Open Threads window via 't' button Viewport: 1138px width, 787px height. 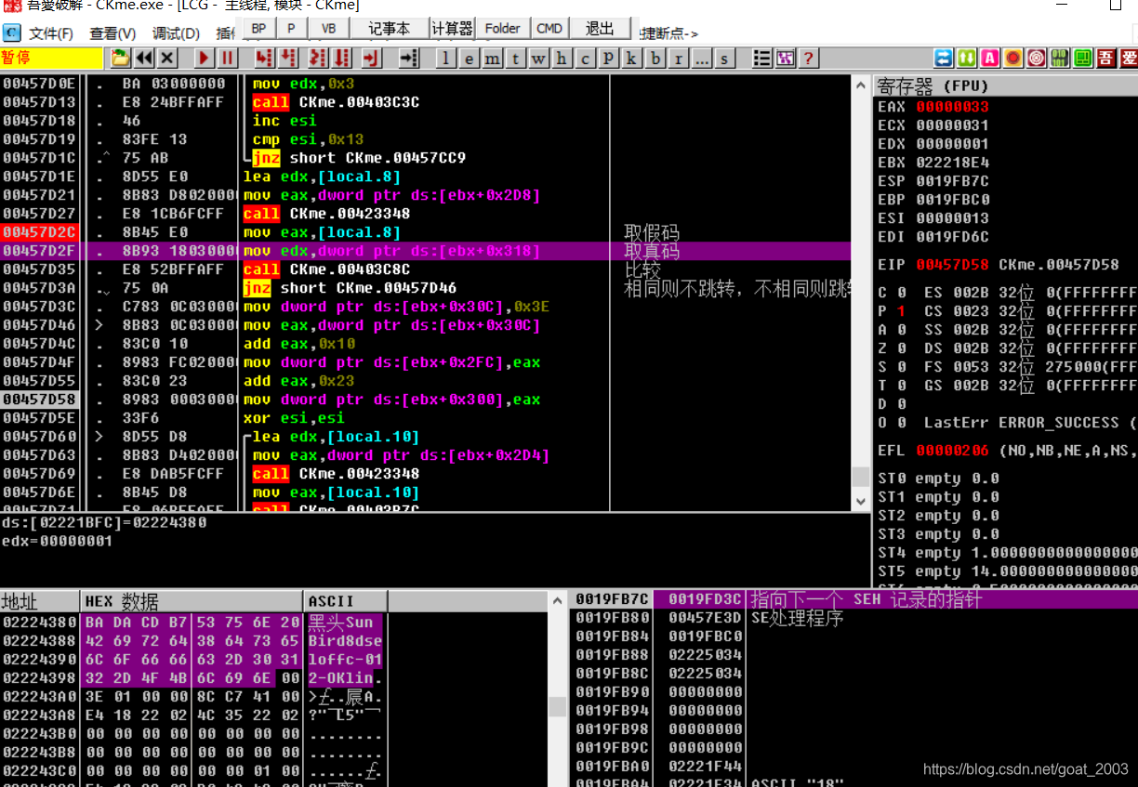(x=516, y=59)
